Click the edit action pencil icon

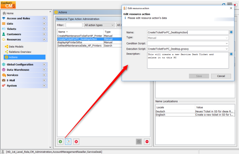[68, 142]
